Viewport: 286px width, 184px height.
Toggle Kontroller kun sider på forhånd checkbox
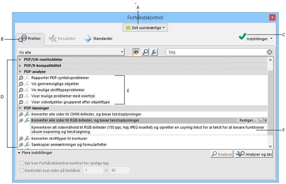[21, 170]
